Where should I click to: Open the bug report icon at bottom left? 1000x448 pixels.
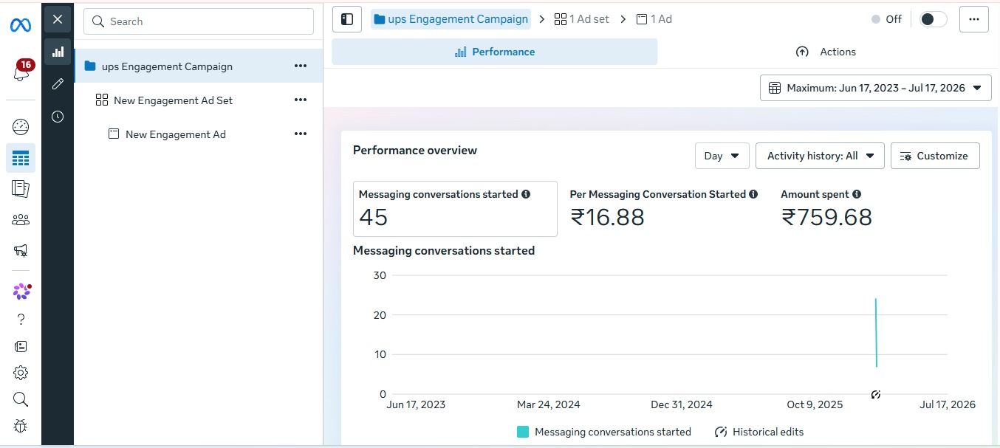point(21,426)
